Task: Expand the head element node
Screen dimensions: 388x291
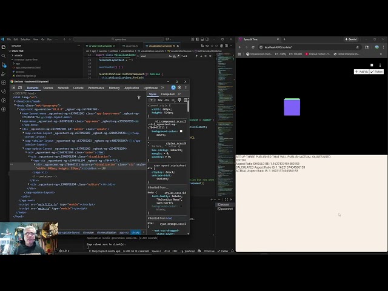Action: click(15, 101)
